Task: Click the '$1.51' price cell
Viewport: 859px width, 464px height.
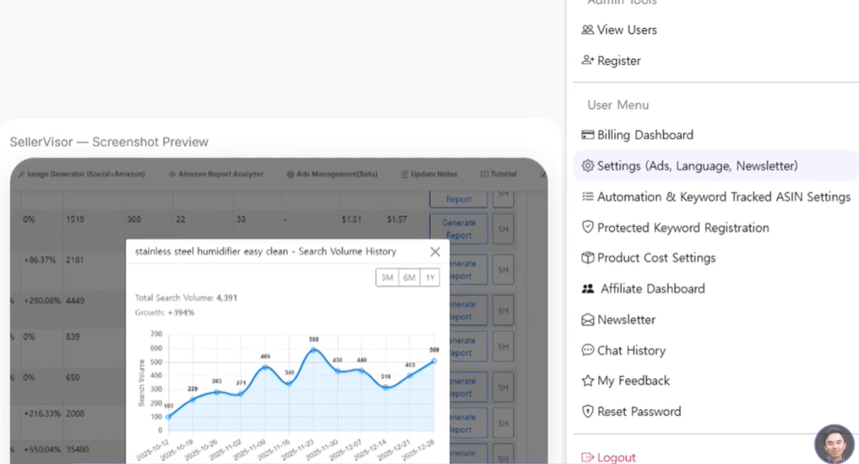Action: 351,219
